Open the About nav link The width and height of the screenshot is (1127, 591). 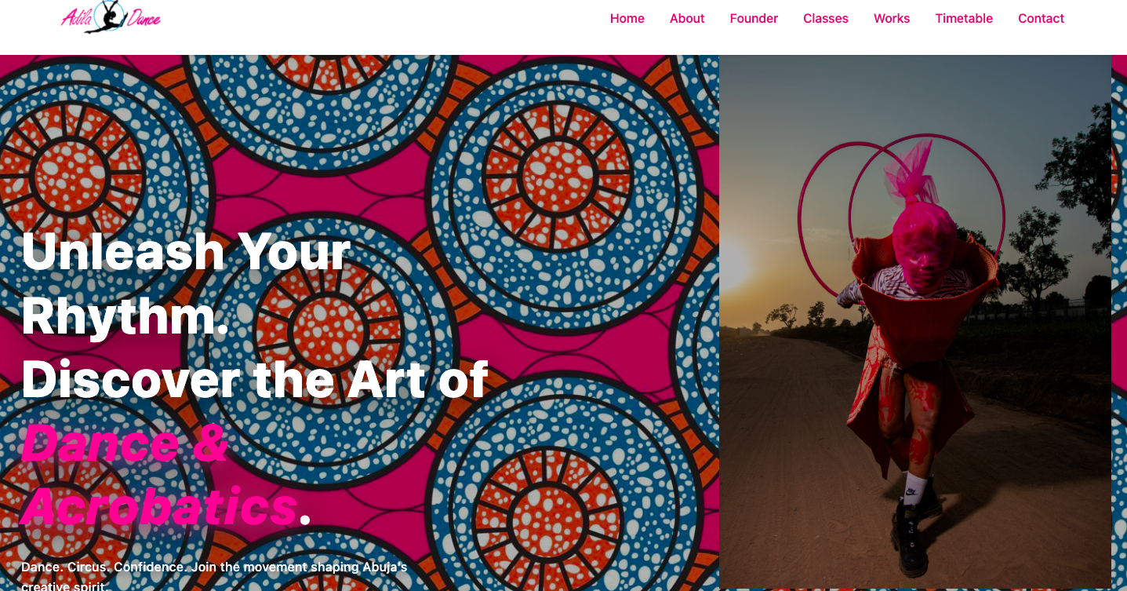pos(687,18)
